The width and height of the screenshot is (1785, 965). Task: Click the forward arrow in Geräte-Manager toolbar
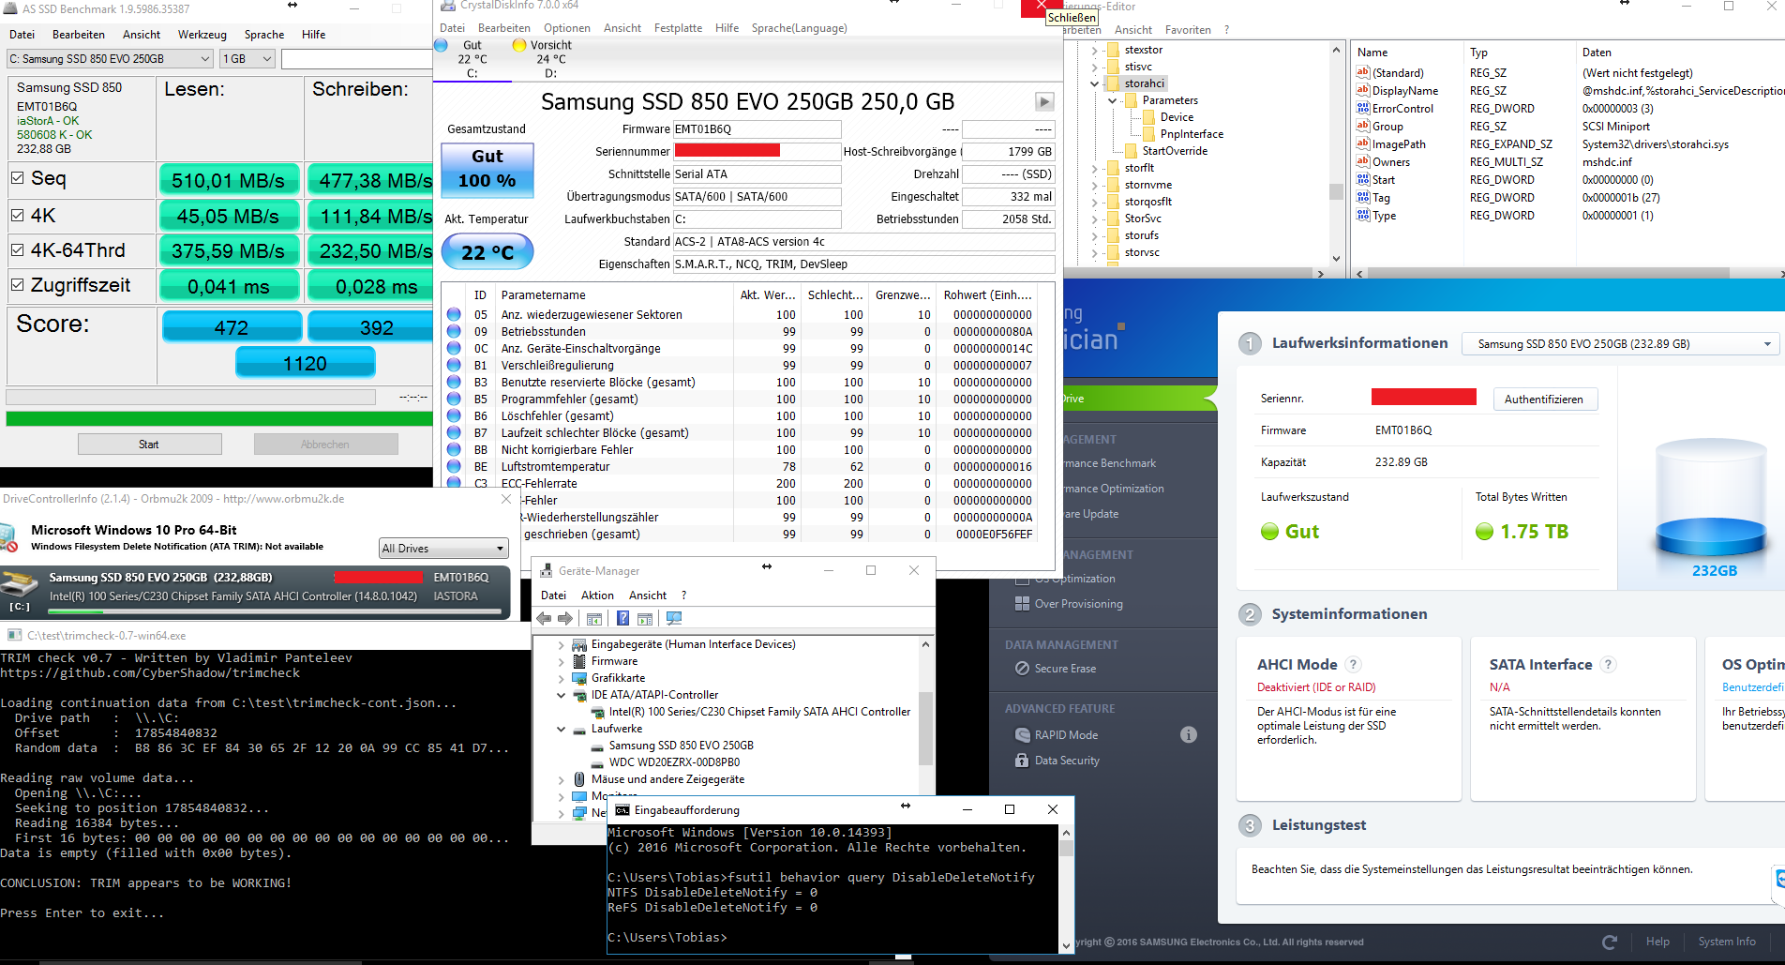click(564, 619)
